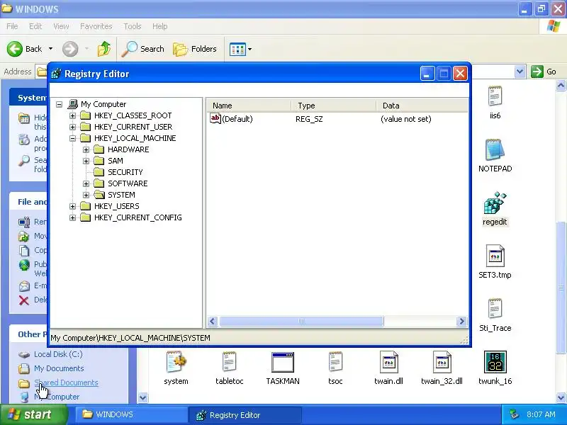The width and height of the screenshot is (567, 425).
Task: Open the Edit menu in WINDOWS Explorer
Action: pyautogui.click(x=35, y=26)
